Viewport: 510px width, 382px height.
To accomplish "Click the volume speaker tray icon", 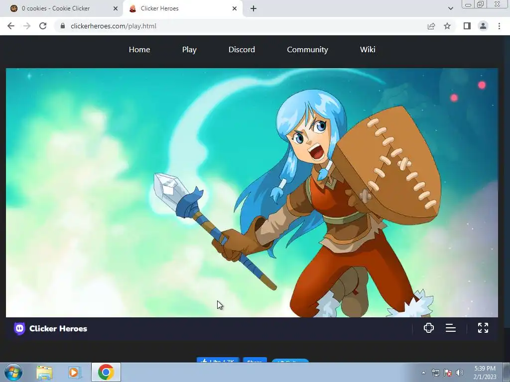I will (460, 373).
